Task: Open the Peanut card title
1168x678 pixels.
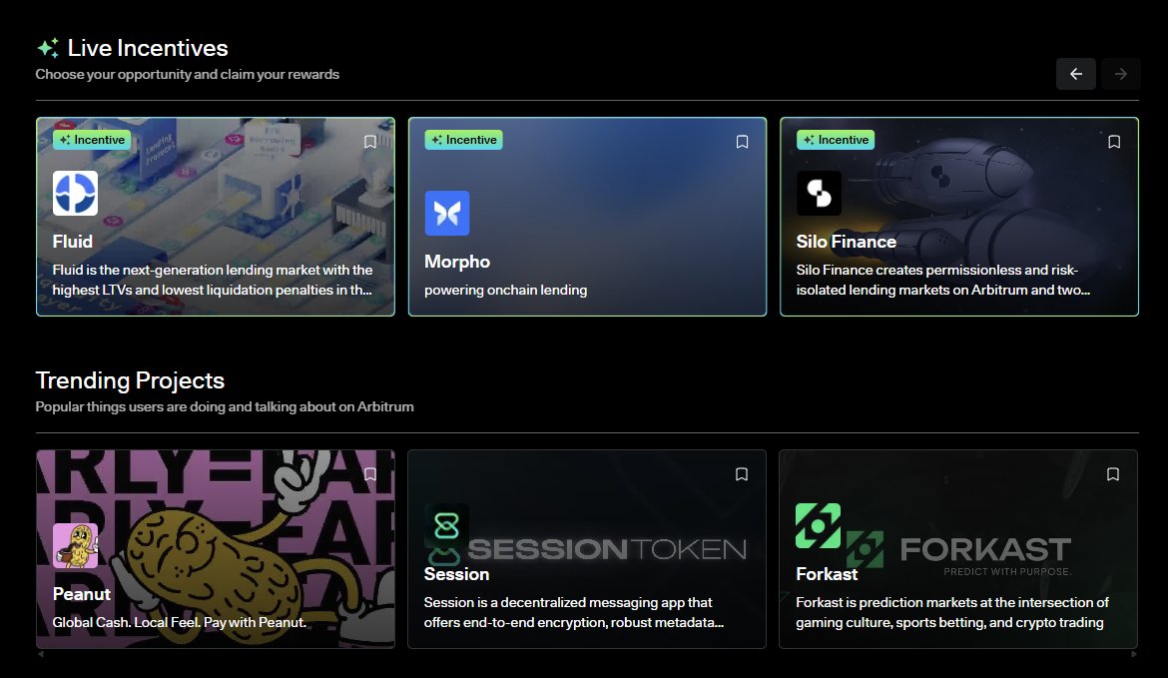Action: coord(81,594)
